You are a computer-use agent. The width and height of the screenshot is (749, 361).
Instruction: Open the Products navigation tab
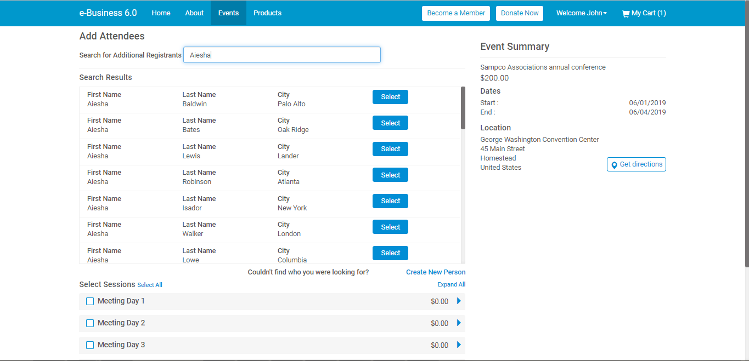(267, 13)
